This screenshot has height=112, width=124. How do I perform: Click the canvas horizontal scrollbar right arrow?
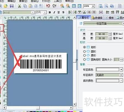71,108
